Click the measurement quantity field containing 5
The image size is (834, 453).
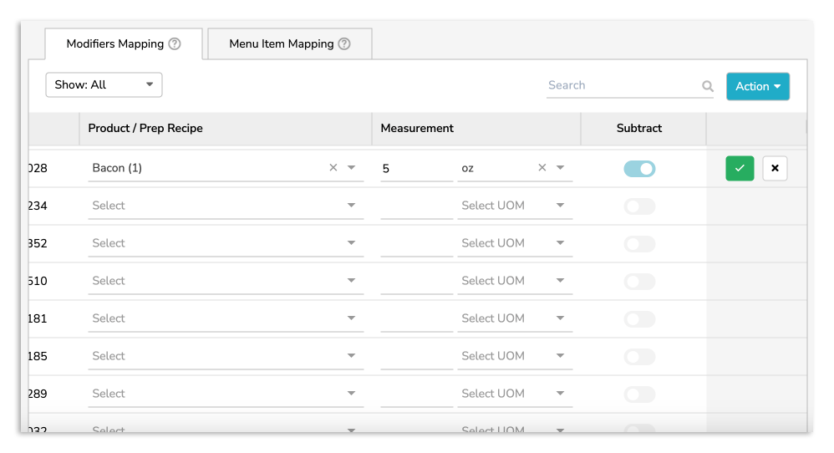pyautogui.click(x=415, y=169)
